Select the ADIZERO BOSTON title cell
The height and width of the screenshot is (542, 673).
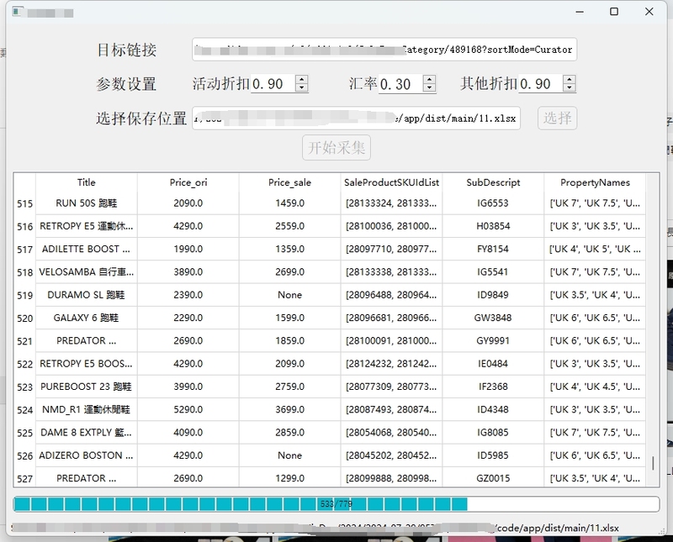pos(87,455)
